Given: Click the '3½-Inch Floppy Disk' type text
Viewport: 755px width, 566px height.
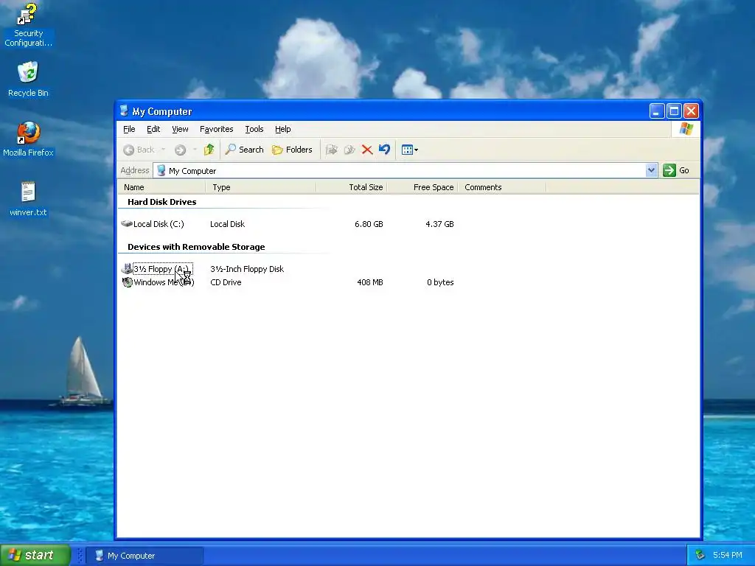Looking at the screenshot, I should point(247,269).
